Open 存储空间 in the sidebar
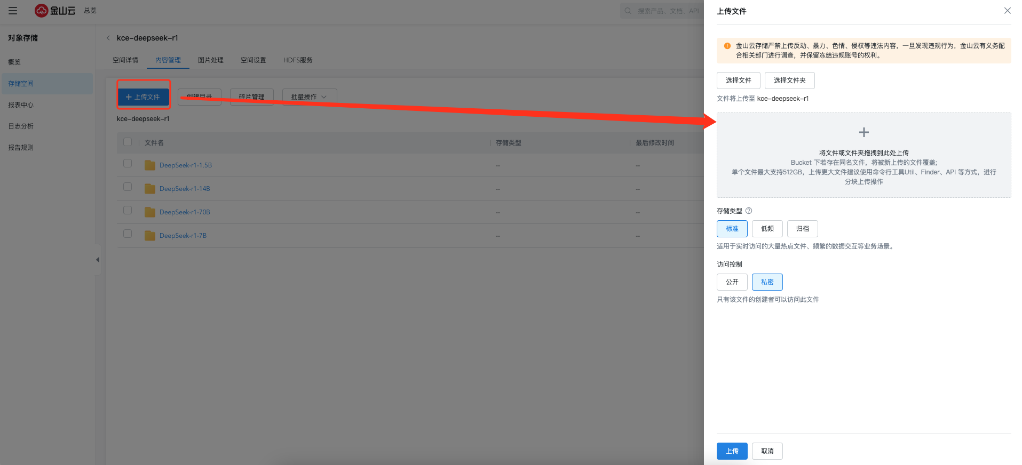Viewport: 1022px width, 465px height. coord(46,84)
